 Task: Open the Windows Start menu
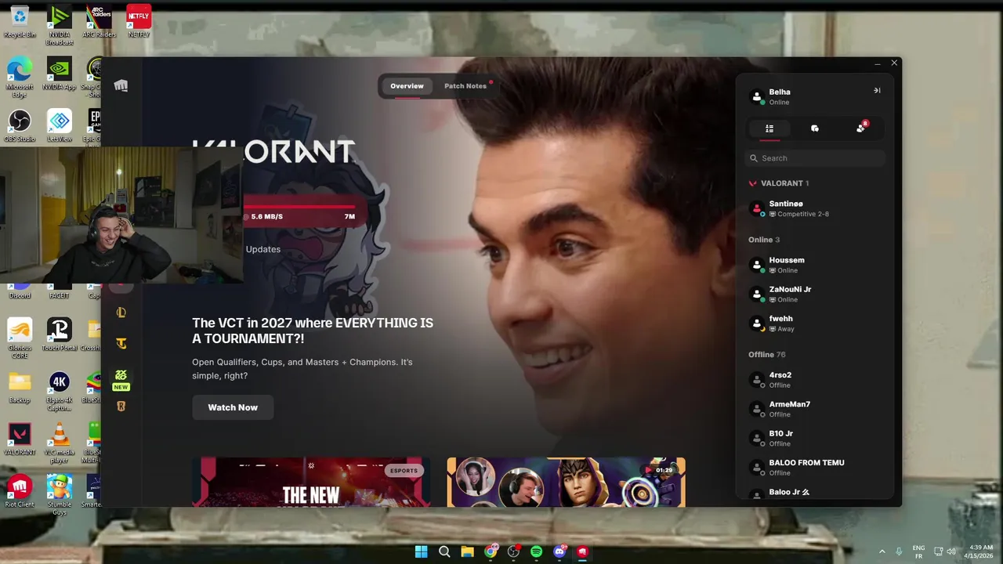[422, 551]
